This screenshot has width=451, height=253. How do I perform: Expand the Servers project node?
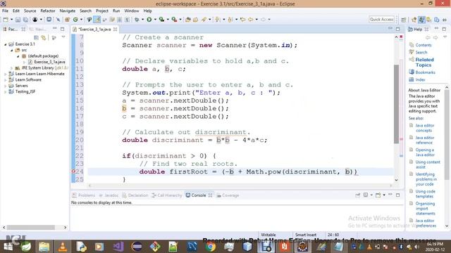pyautogui.click(x=6, y=86)
